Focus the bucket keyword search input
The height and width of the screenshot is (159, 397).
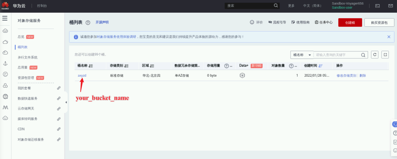point(337,55)
